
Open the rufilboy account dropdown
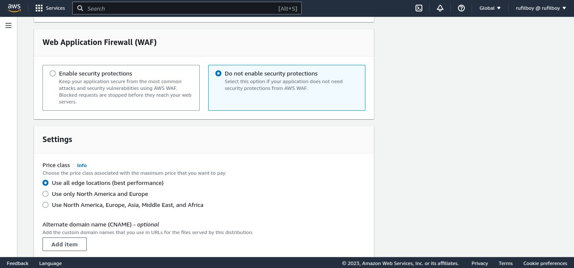tap(541, 8)
